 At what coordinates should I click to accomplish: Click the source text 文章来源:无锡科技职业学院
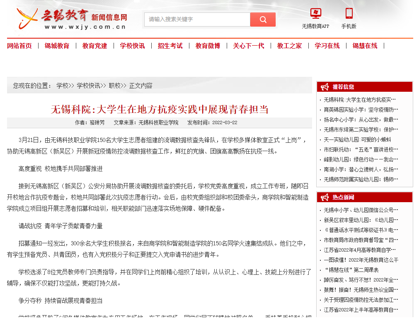tap(146, 122)
